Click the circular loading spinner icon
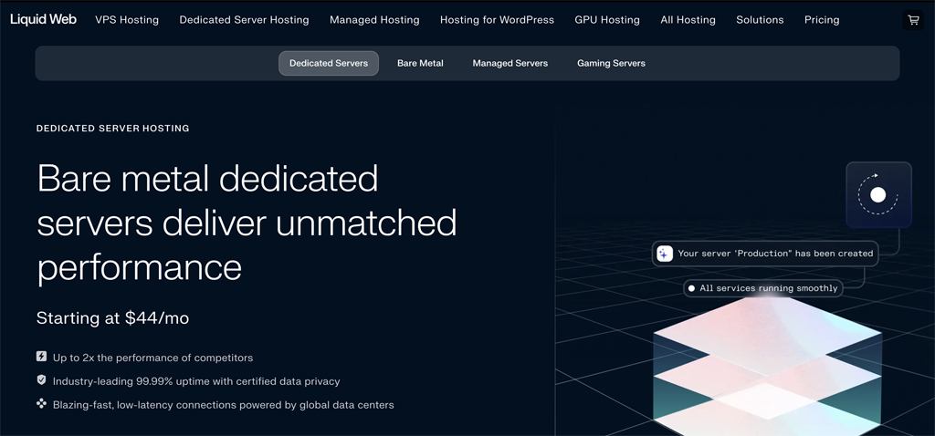The image size is (935, 436). (x=877, y=194)
